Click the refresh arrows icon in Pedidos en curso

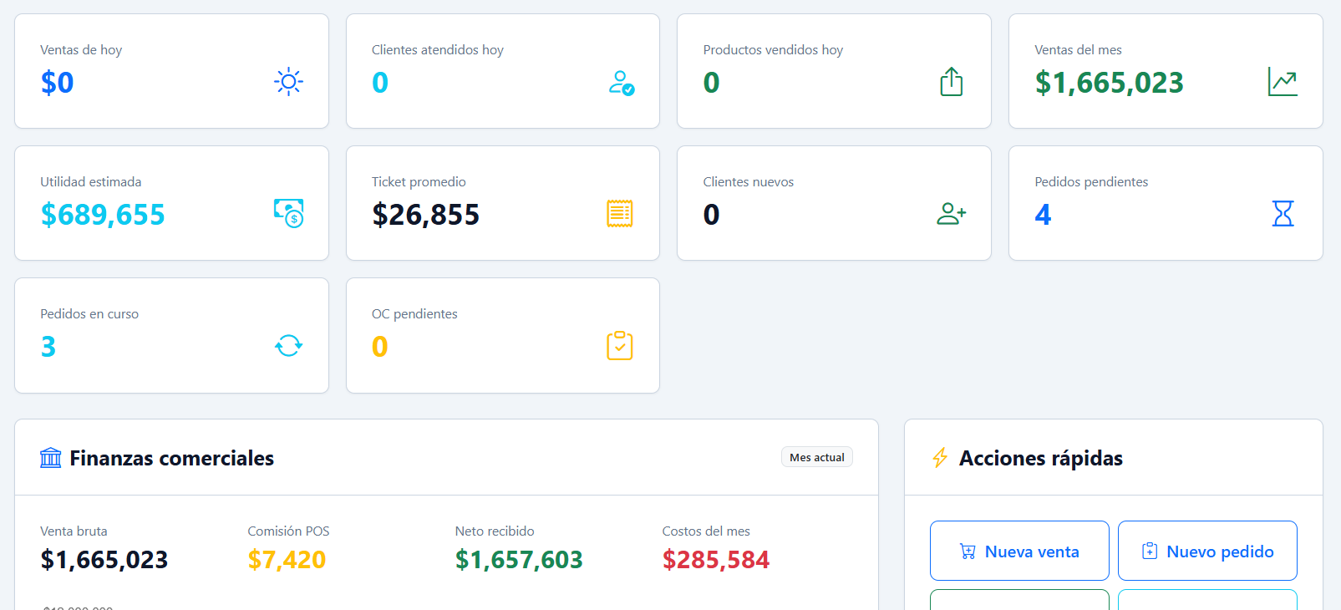pyautogui.click(x=289, y=346)
